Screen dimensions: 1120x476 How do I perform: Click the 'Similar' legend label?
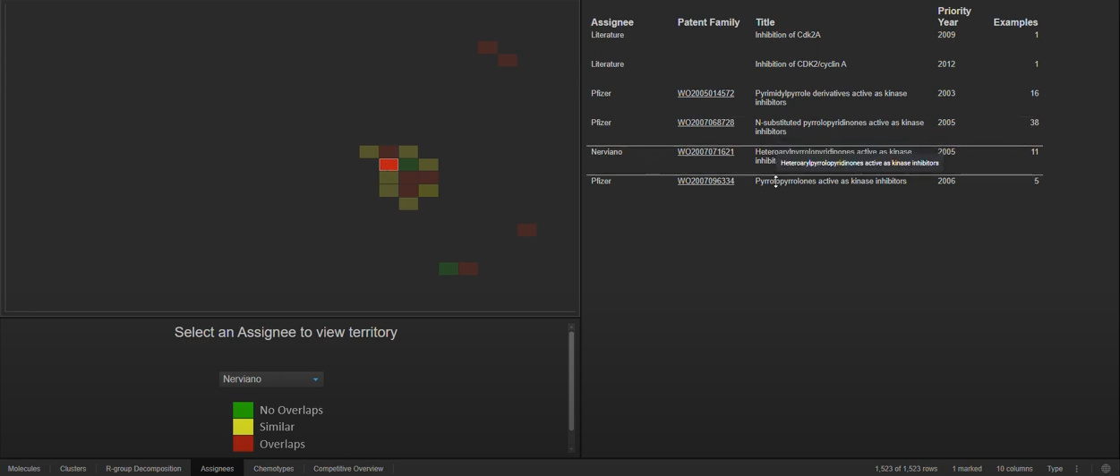[x=277, y=427]
